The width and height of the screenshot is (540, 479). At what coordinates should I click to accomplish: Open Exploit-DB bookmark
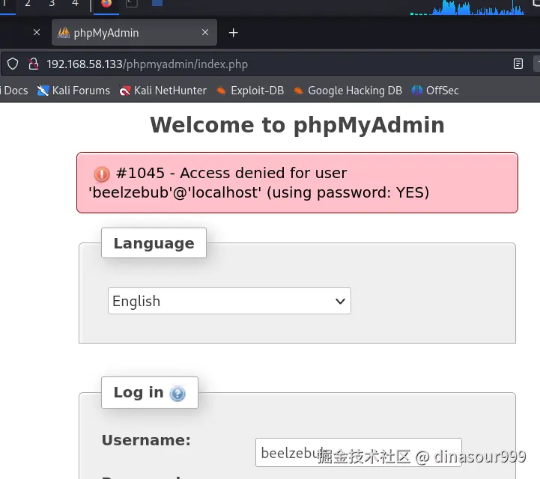click(250, 91)
